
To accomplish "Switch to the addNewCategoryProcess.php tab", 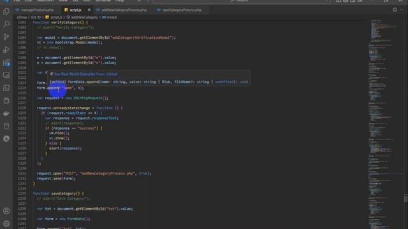I will (x=124, y=10).
